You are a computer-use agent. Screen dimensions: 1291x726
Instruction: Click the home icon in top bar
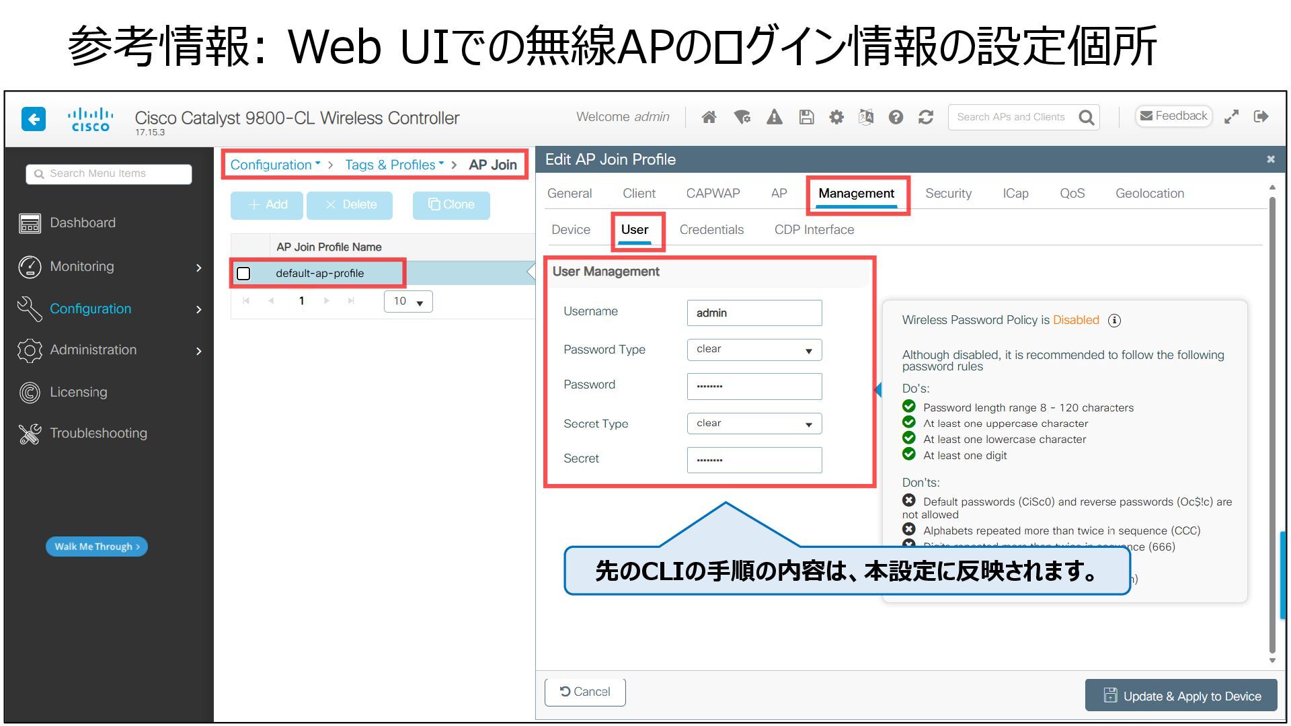coord(709,118)
